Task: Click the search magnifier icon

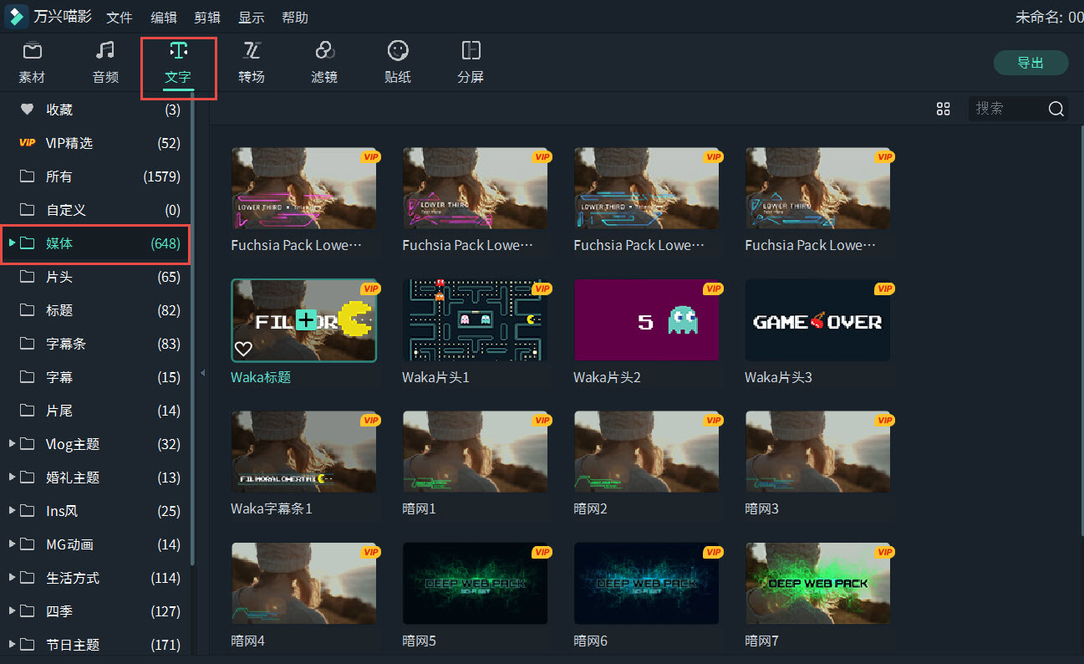Action: point(1056,109)
